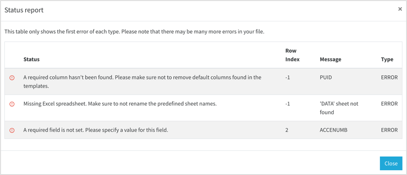Click the Status column header
This screenshot has width=407, height=175.
point(31,59)
